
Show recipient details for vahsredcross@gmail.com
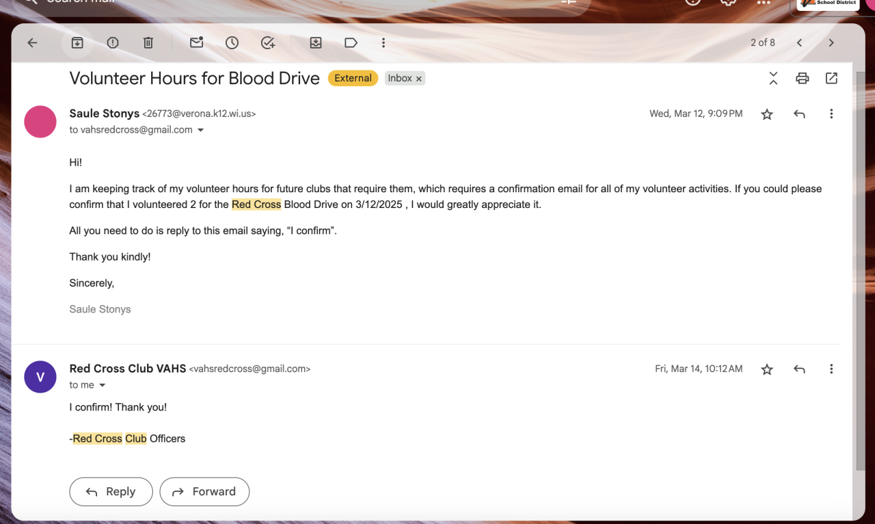tap(200, 130)
